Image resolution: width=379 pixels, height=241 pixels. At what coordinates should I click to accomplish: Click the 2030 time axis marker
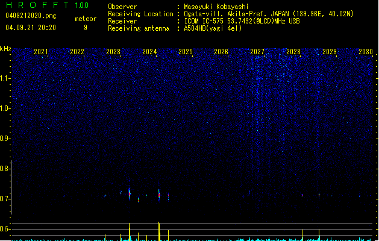click(x=366, y=52)
